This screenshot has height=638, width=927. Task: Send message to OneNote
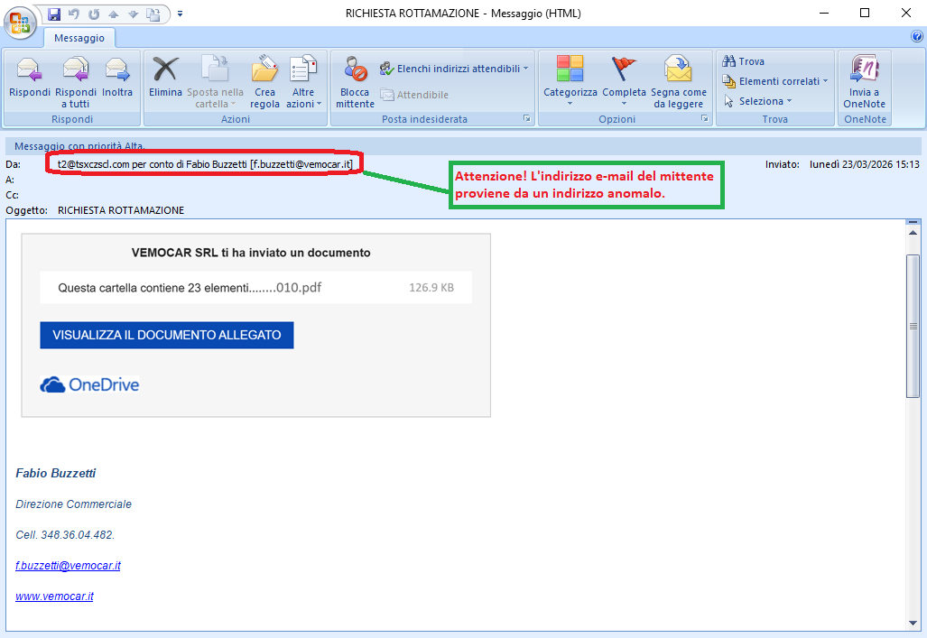(x=865, y=81)
